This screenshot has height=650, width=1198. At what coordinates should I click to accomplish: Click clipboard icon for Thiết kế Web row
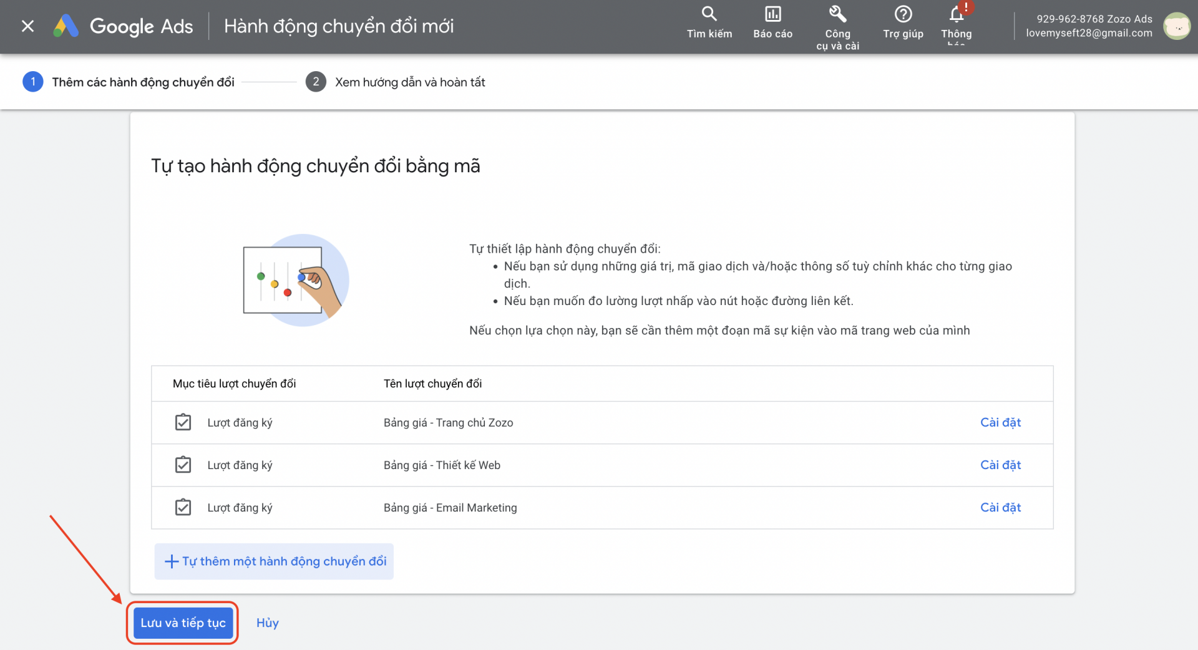tap(183, 465)
